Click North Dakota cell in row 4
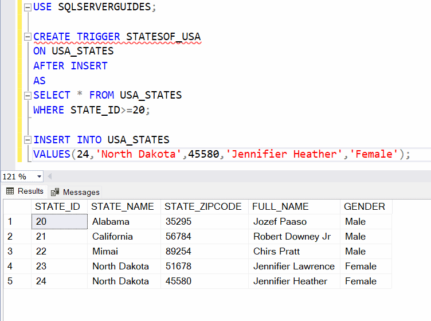 point(124,266)
